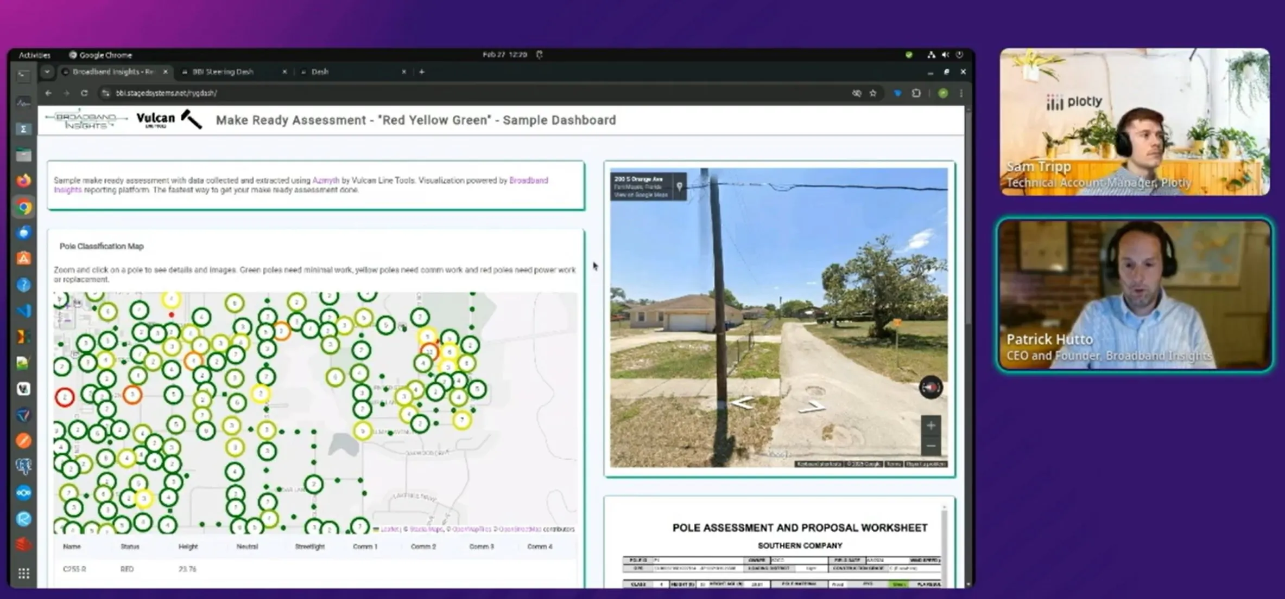Click green profile avatar in Chrome toolbar
The width and height of the screenshot is (1285, 599).
pyautogui.click(x=943, y=93)
